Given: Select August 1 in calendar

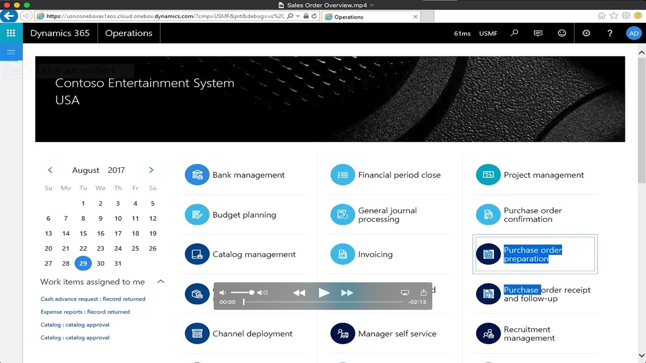Looking at the screenshot, I should coord(83,204).
